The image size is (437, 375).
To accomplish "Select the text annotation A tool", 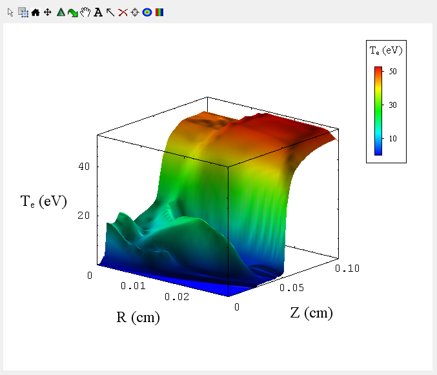I will [98, 12].
